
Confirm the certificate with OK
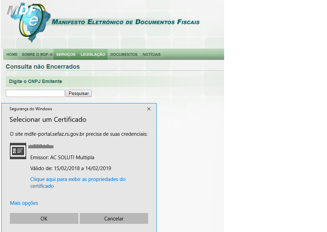click(44, 218)
